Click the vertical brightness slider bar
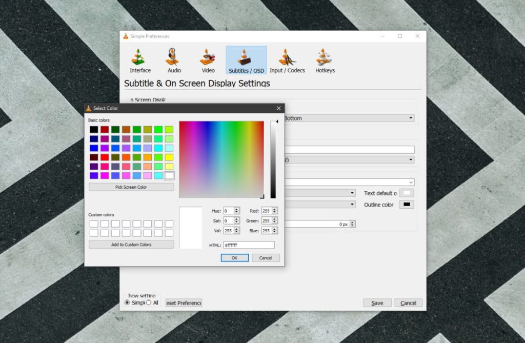This screenshot has width=525, height=343. pos(273,159)
